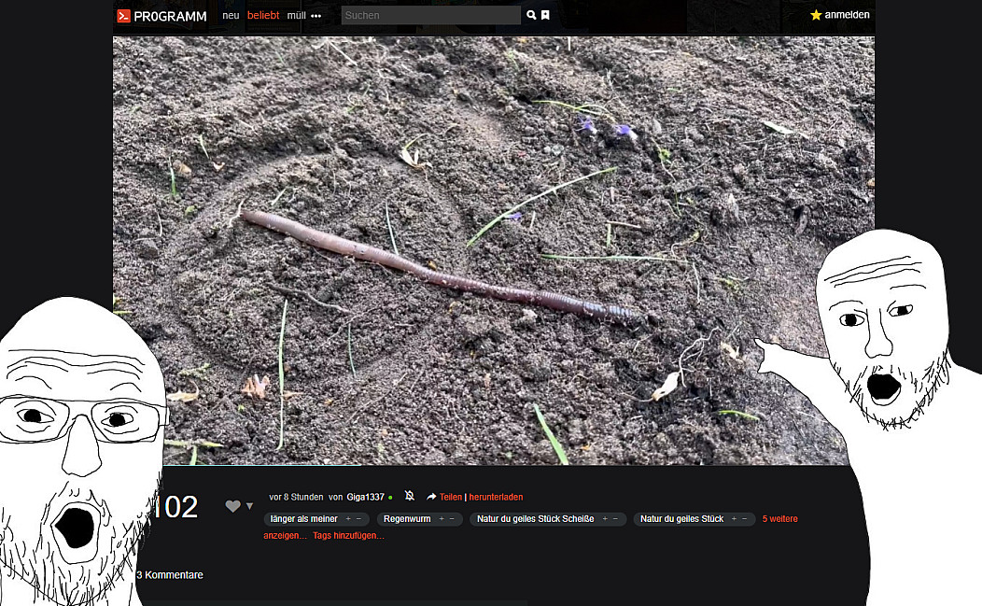Open user profile Giga1337

(x=365, y=497)
